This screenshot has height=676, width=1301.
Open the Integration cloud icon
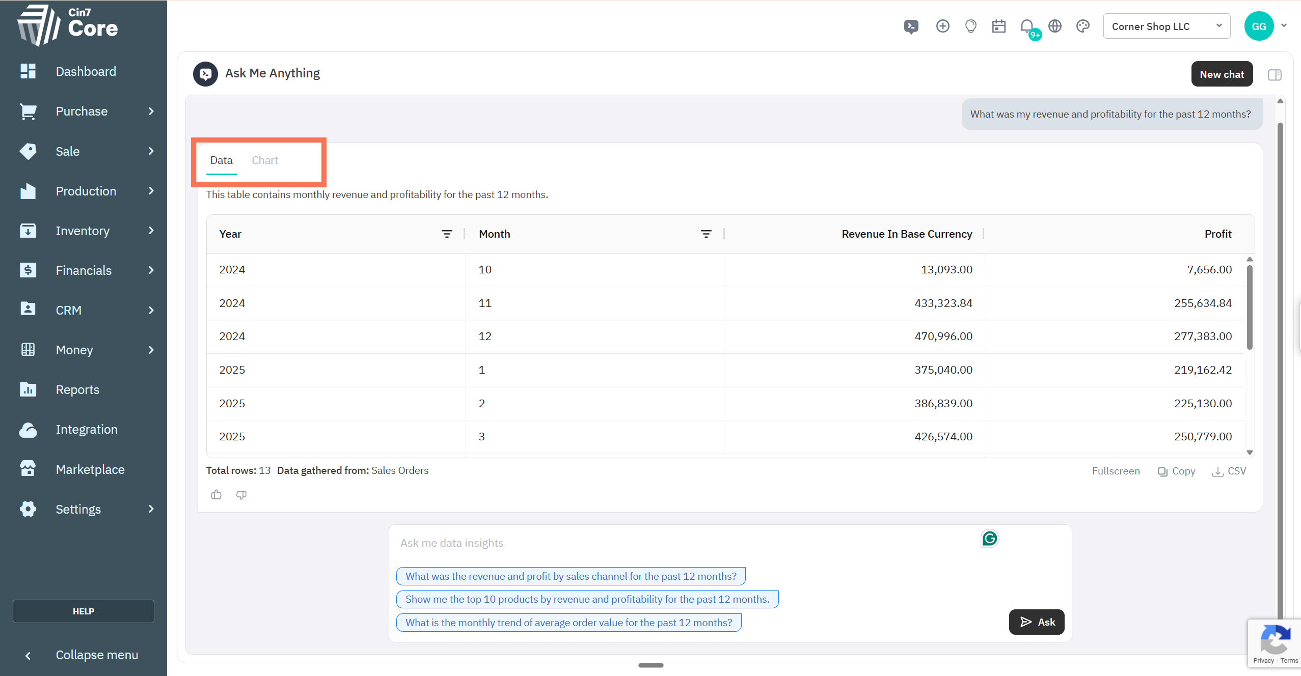point(28,430)
